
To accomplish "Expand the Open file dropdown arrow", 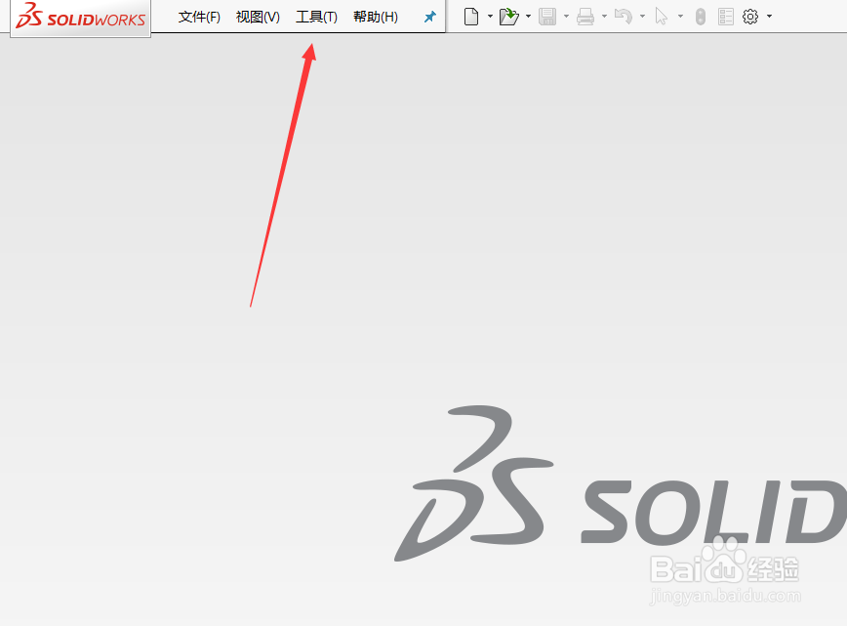I will 528,17.
